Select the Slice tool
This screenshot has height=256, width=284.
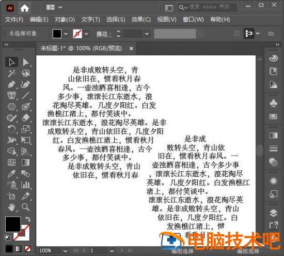(x=26, y=196)
